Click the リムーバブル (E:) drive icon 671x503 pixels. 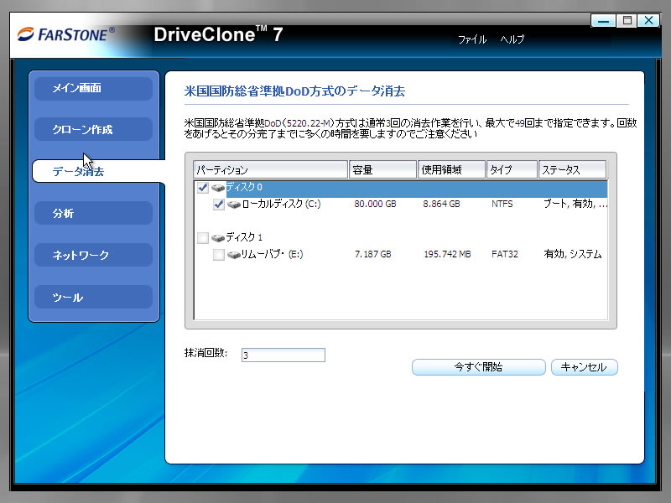click(234, 255)
